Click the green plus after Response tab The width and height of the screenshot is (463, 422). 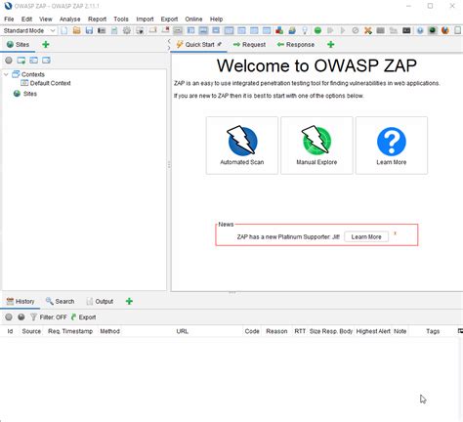coord(331,44)
